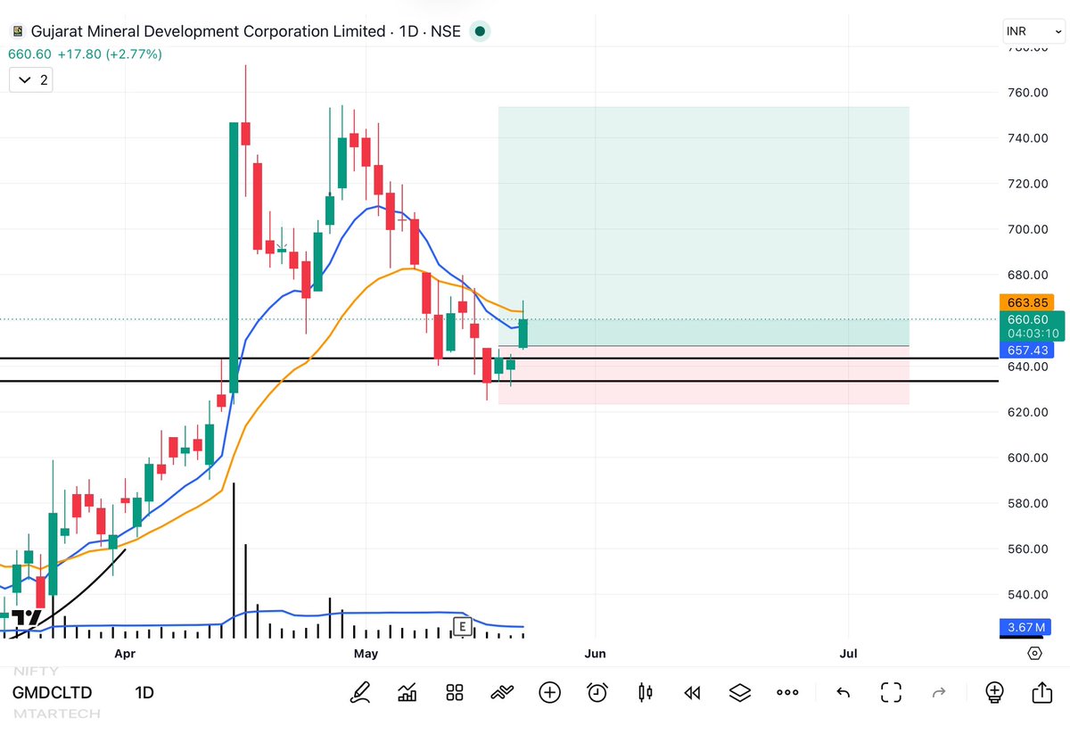The height and width of the screenshot is (734, 1070).
Task: Redo with the forward arrow icon
Action: click(938, 692)
